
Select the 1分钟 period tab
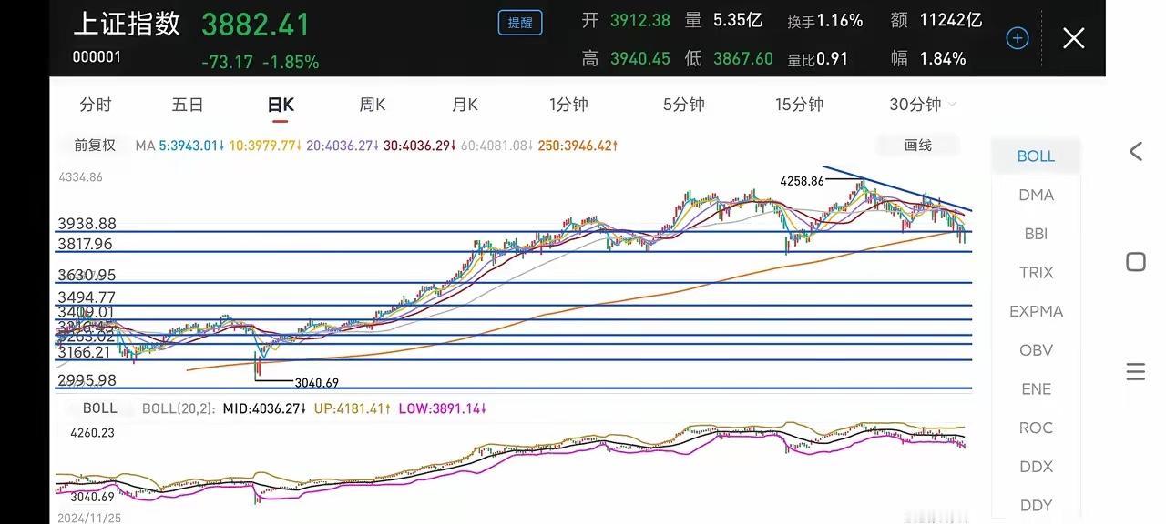tap(568, 105)
